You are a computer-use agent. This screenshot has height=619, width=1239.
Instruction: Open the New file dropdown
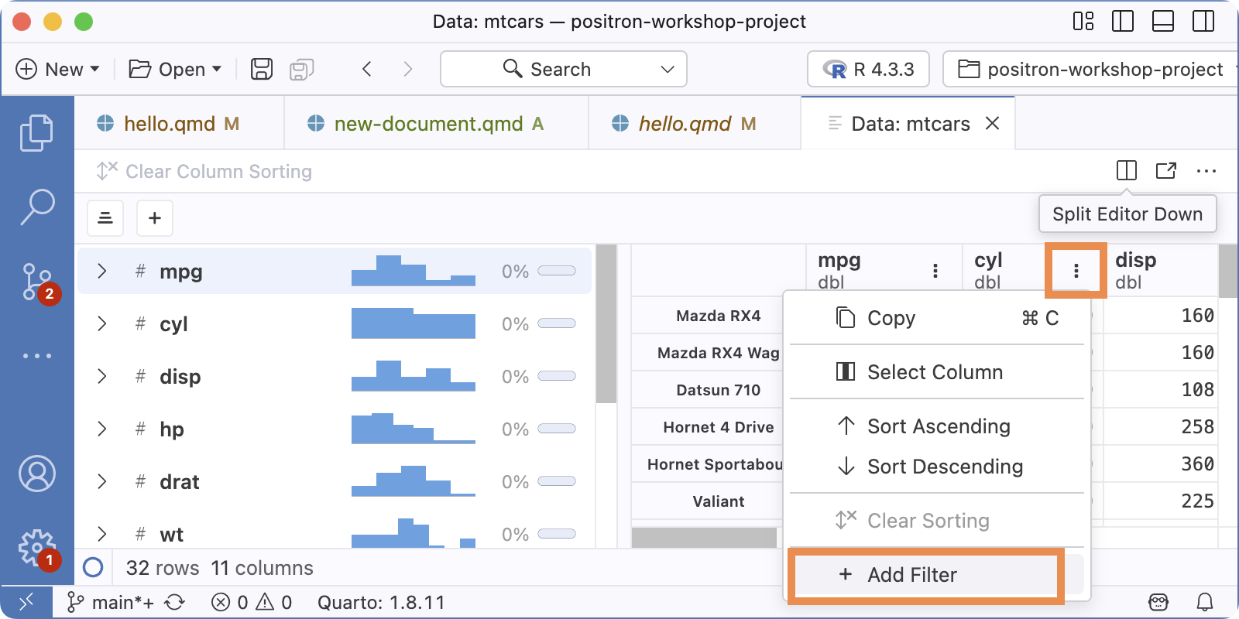pyautogui.click(x=58, y=69)
